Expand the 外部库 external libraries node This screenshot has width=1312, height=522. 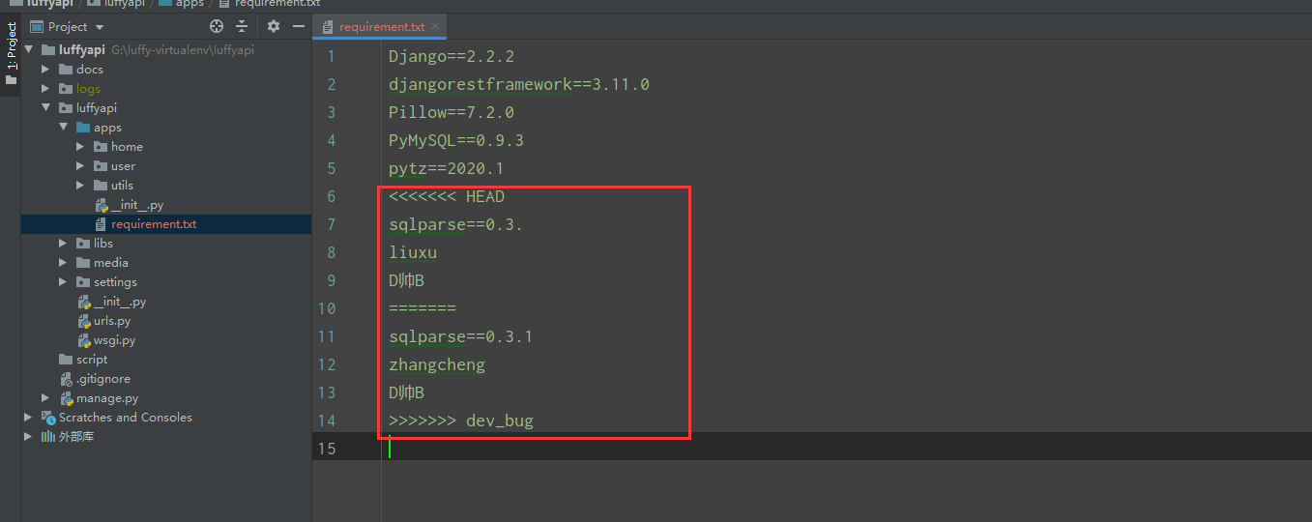click(x=29, y=437)
